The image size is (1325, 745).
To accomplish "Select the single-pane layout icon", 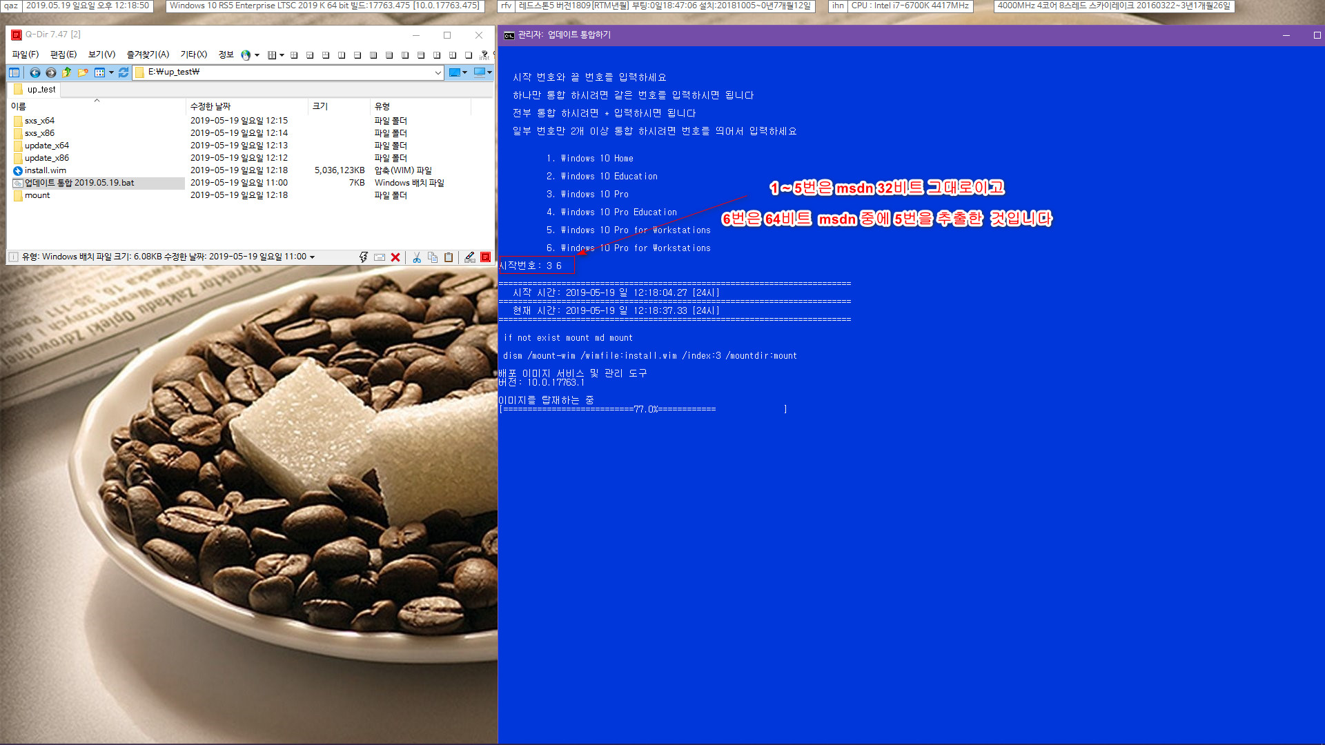I will tap(469, 55).
